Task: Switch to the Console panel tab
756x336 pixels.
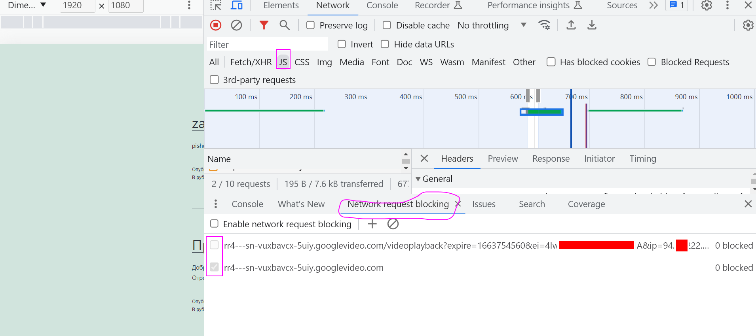Action: pos(382,5)
